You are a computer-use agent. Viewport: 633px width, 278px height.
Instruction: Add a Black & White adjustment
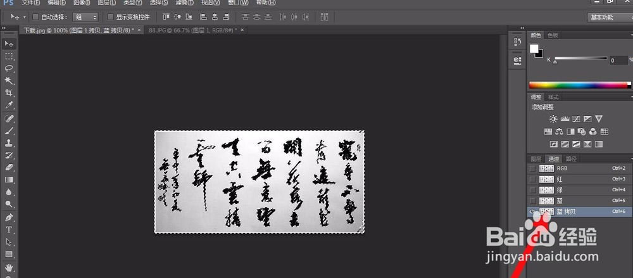point(570,131)
